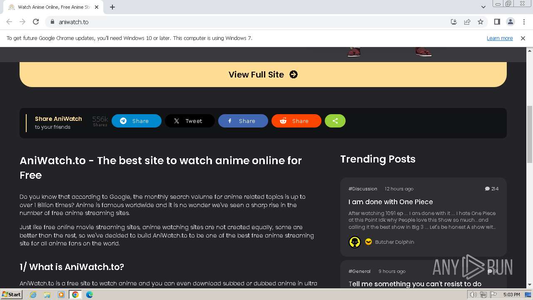533x300 pixels.
Task: Open Learn more about Chrome updates
Action: 500,38
